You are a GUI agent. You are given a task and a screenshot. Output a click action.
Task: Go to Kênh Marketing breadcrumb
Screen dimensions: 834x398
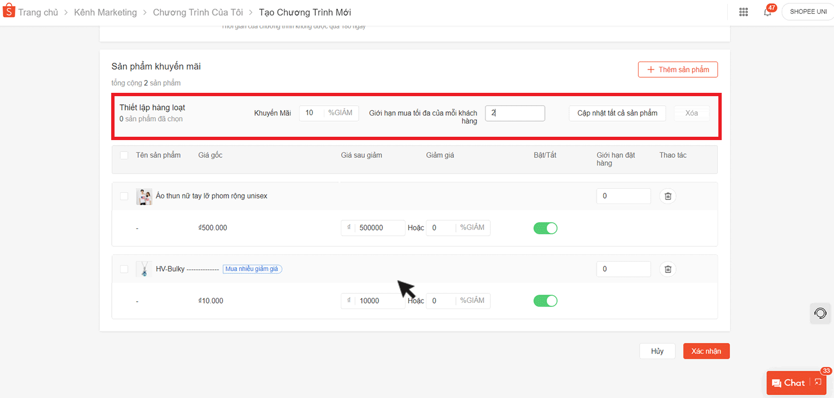[x=105, y=12]
